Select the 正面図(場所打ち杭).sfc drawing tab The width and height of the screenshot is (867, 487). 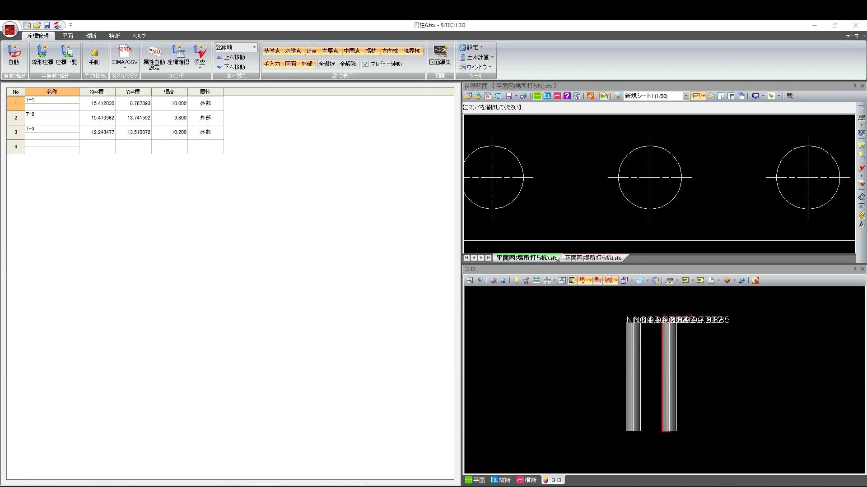[x=593, y=258]
